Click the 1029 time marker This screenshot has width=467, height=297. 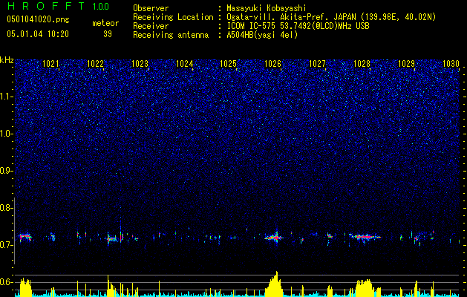406,64
